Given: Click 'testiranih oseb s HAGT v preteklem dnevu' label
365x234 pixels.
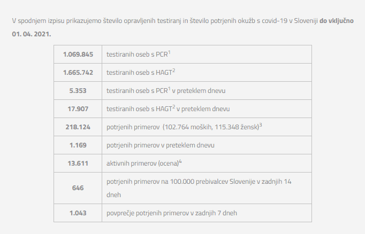Looking at the screenshot, I should [168, 108].
